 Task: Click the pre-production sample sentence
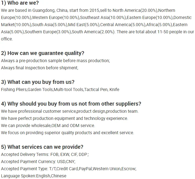click(x=55, y=60)
